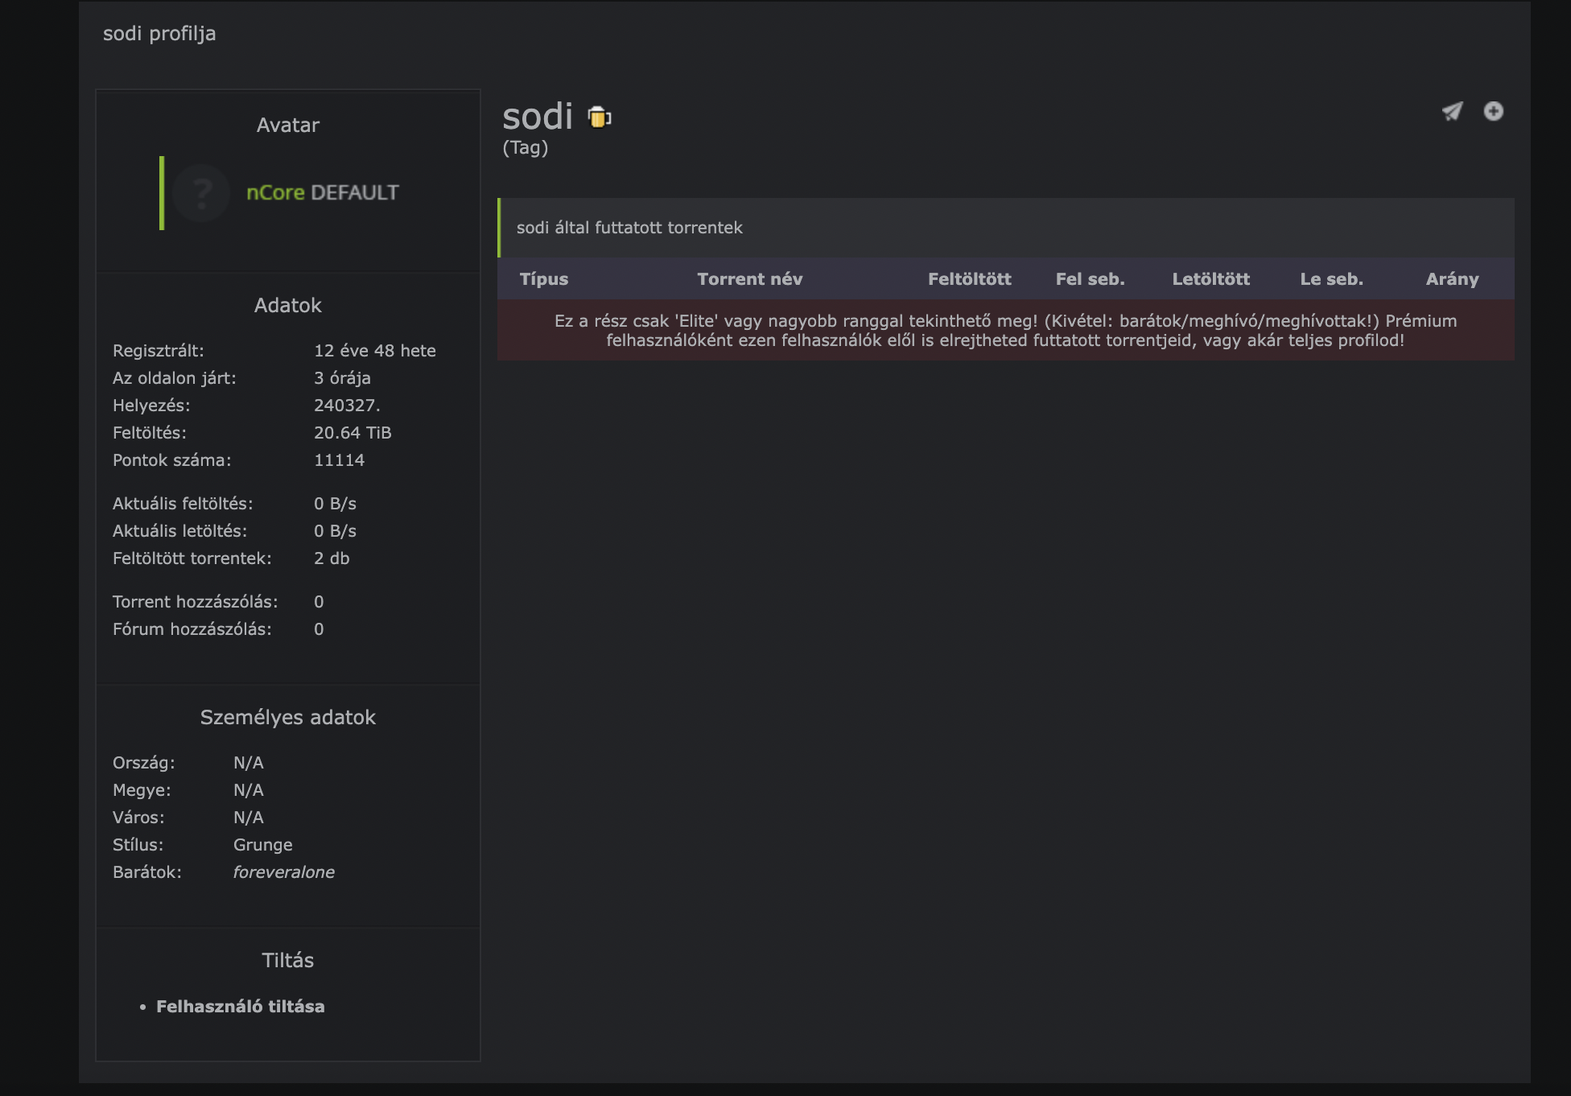Click the Le seb. column header
This screenshot has width=1571, height=1096.
pyautogui.click(x=1331, y=279)
